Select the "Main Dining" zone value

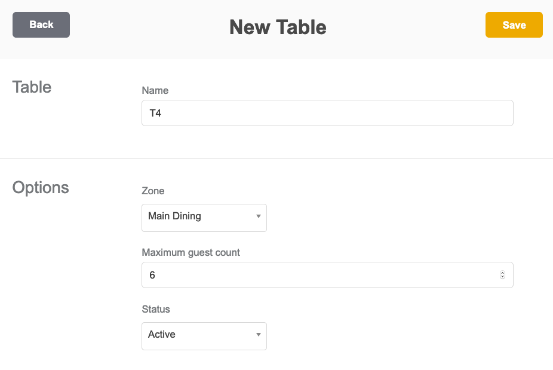tap(174, 216)
